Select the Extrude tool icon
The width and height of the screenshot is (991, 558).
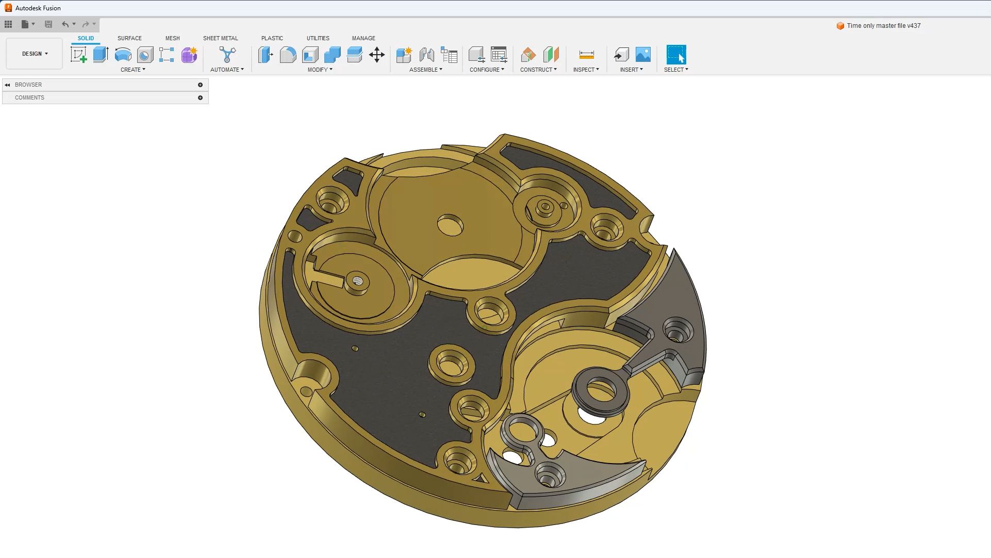[x=101, y=55]
